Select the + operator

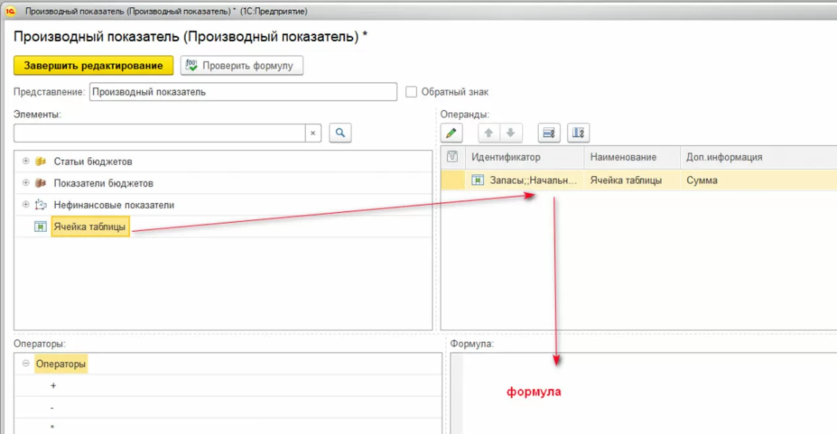[x=54, y=386]
